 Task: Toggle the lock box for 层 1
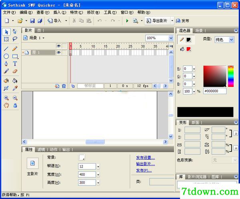click(x=64, y=53)
